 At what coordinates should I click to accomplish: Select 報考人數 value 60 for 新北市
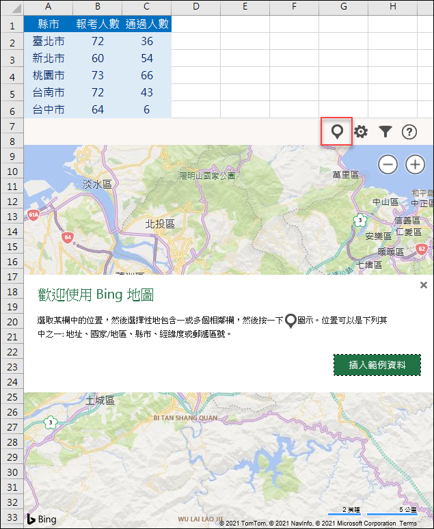pos(98,58)
